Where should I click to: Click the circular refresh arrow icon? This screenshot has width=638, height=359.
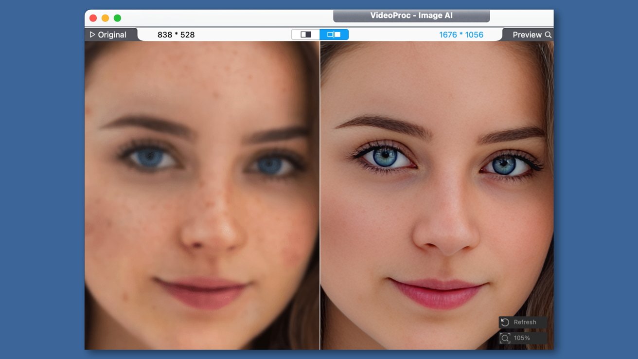coord(505,322)
